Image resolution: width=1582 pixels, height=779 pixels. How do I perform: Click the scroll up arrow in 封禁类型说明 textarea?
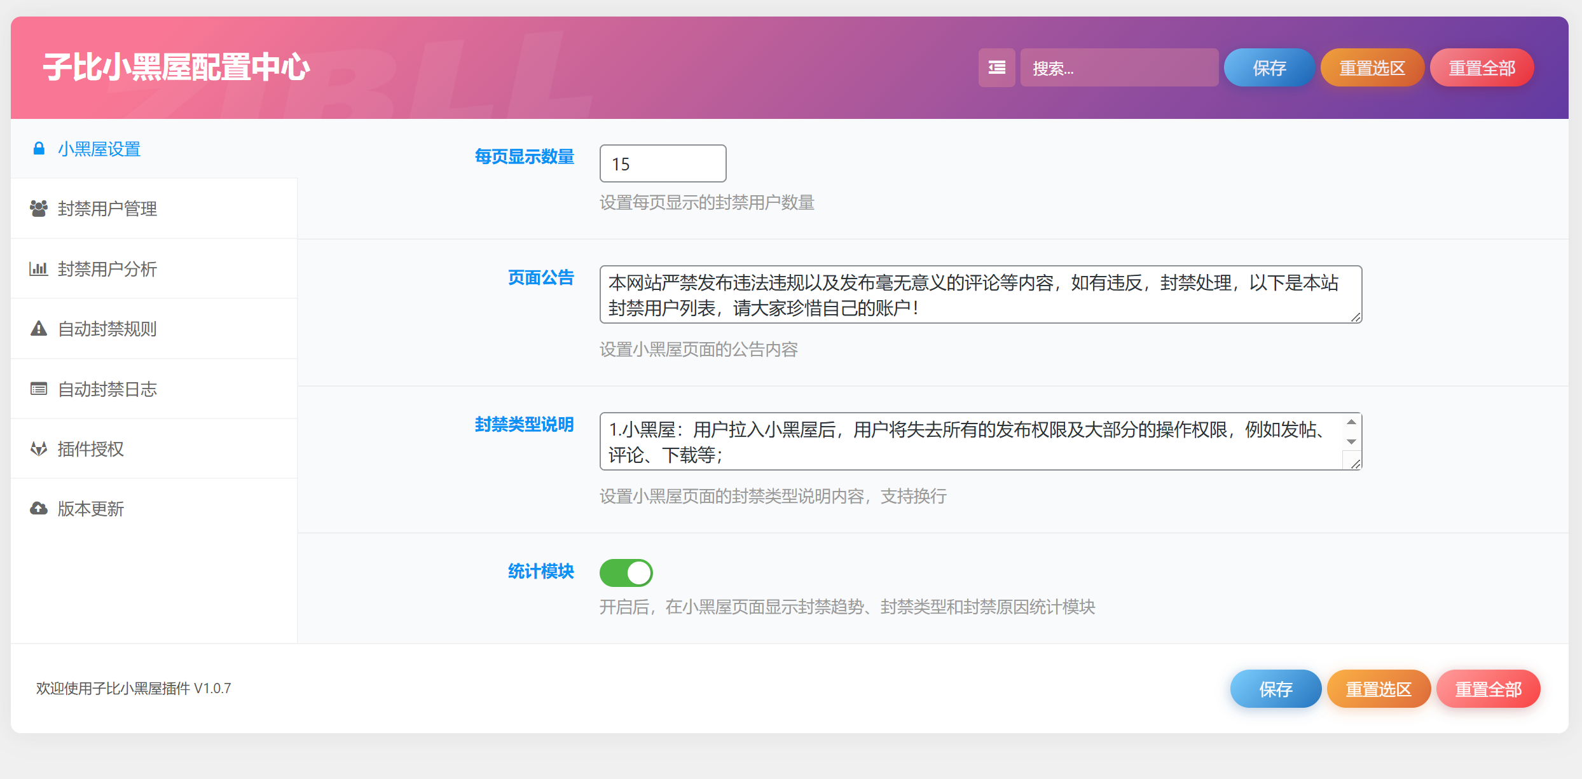1351,422
